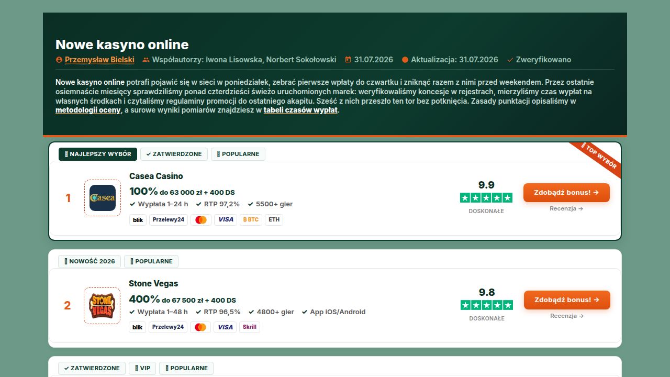Click the orange dot beside Aktualizacja
The width and height of the screenshot is (670, 377).
(x=405, y=60)
